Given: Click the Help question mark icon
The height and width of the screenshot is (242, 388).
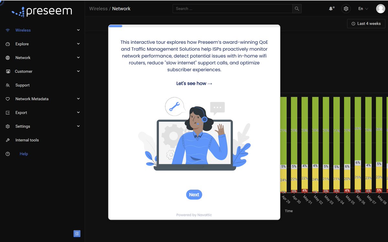Looking at the screenshot, I should (8, 154).
